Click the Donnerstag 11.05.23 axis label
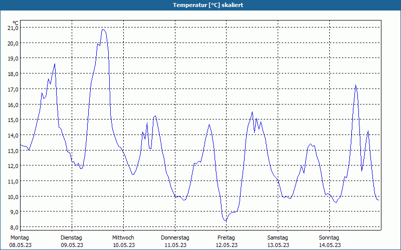 (x=175, y=241)
